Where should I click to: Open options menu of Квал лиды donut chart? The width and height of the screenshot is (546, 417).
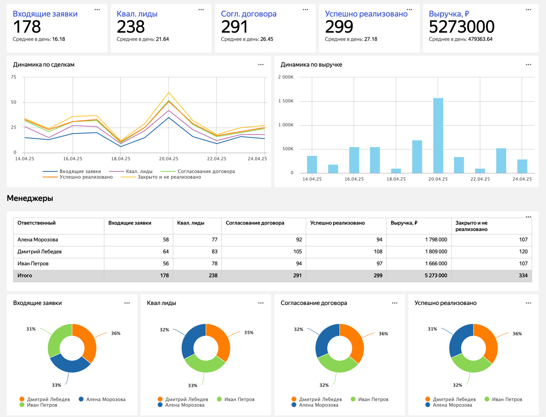point(261,303)
